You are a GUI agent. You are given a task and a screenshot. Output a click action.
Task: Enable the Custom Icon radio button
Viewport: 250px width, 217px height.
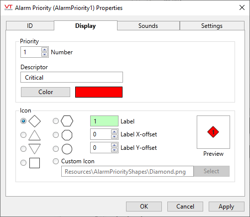(56, 161)
